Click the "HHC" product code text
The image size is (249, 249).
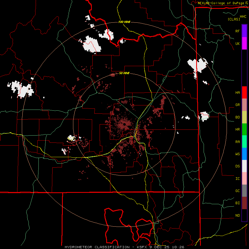click(x=243, y=17)
